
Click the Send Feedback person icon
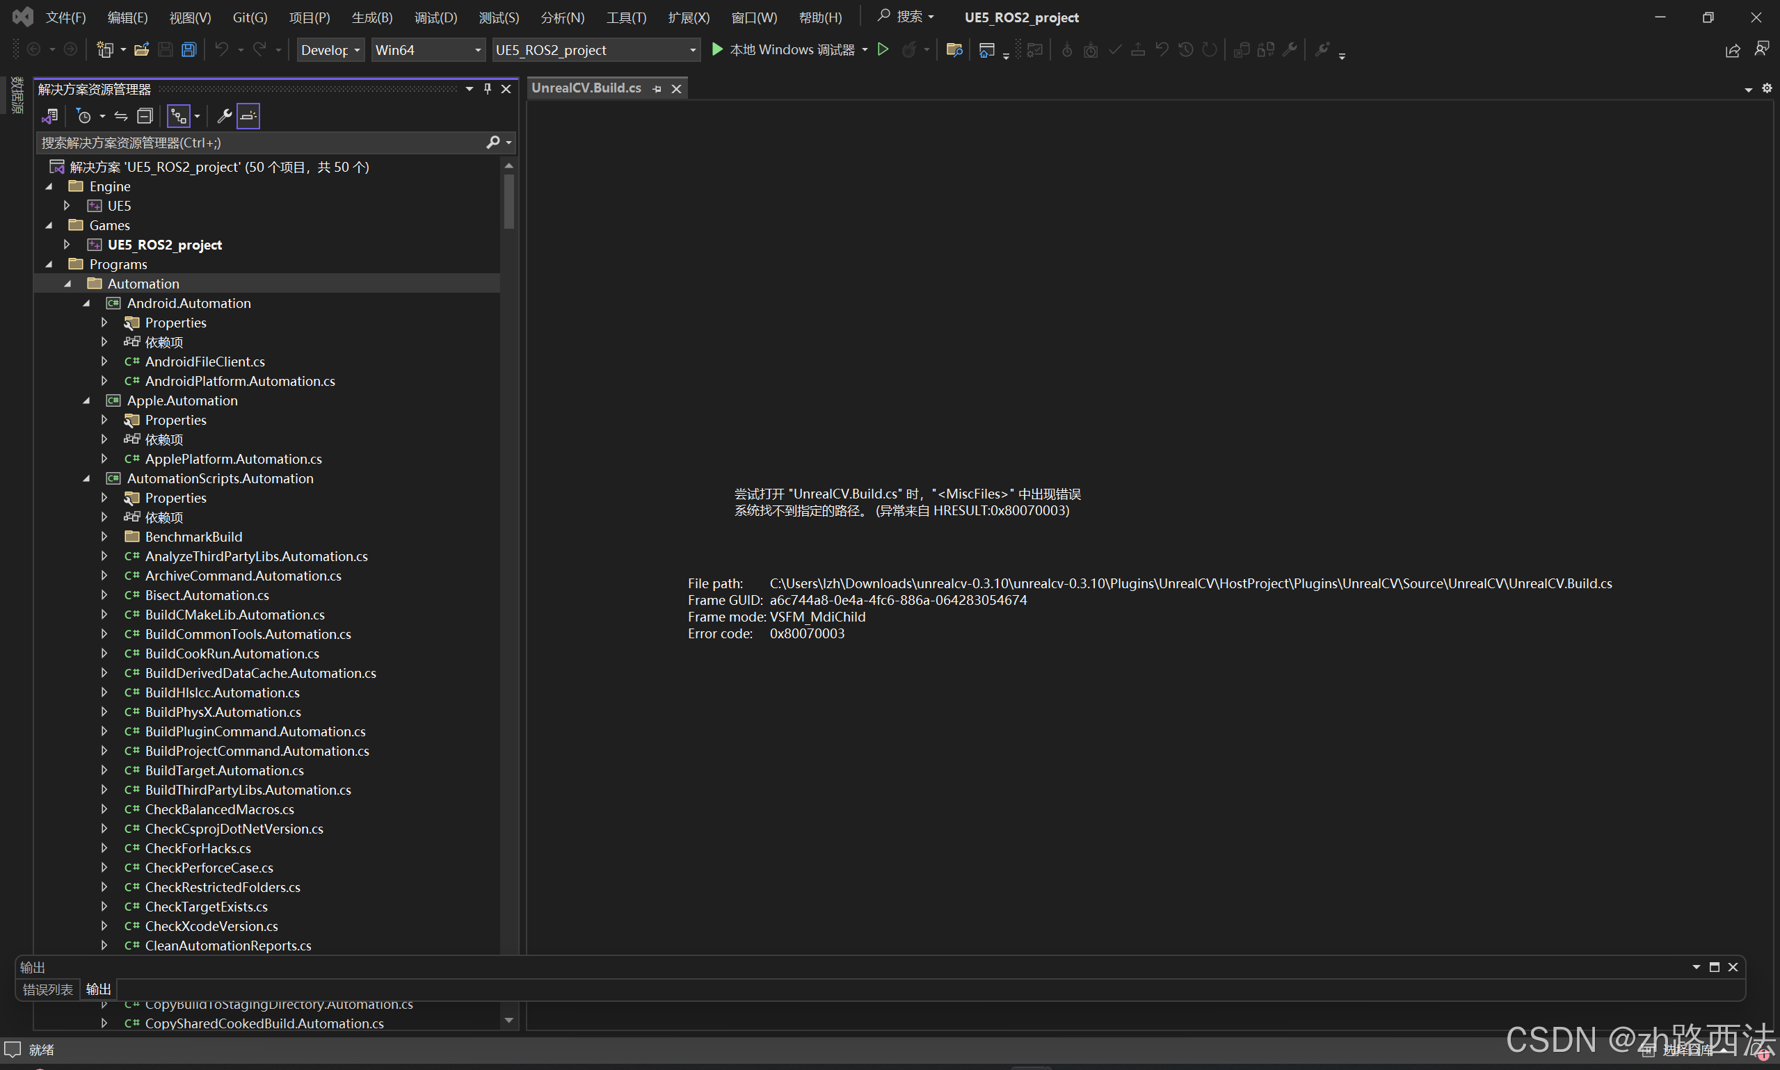[1761, 49]
